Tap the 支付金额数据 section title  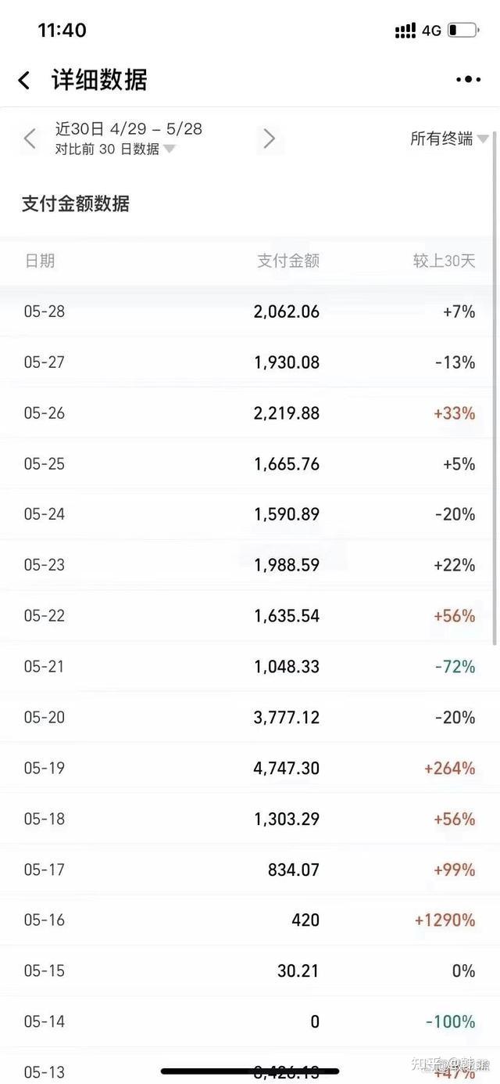[76, 203]
